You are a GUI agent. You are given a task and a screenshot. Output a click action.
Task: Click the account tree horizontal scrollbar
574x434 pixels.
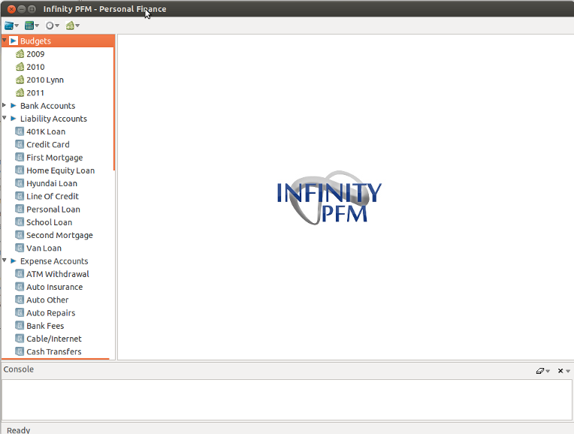56,359
